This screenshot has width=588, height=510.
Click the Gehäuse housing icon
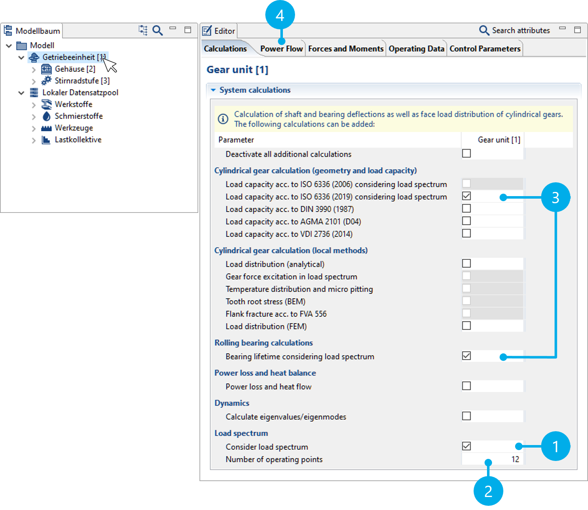(47, 69)
